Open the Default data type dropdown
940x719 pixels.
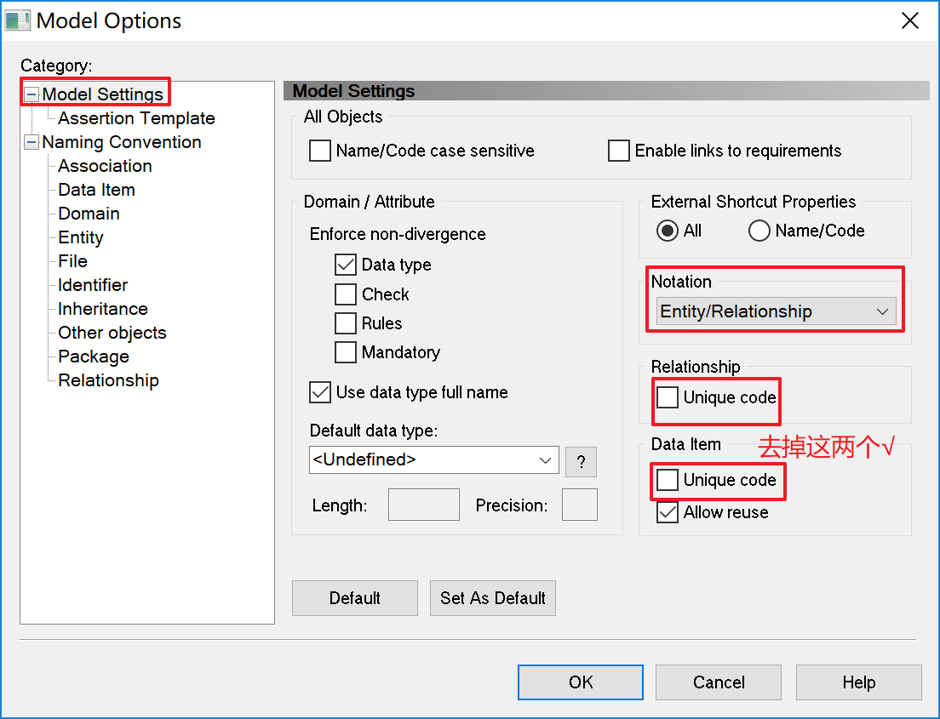coord(434,459)
